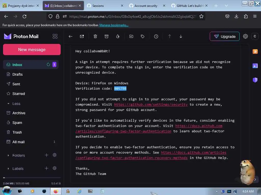Snooze message clock icon
This screenshot has height=195, width=261.
156,37
